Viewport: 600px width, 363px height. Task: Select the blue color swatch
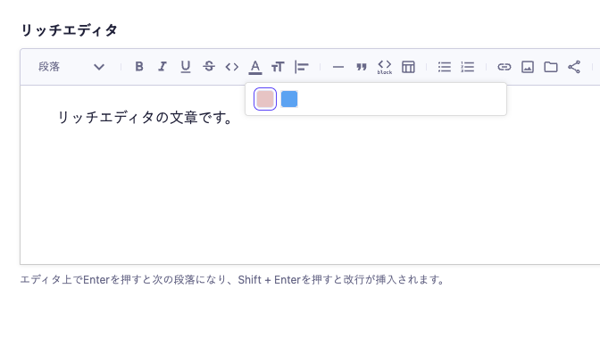(289, 99)
